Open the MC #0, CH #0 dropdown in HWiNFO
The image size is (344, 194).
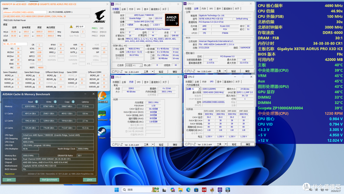click(15, 44)
